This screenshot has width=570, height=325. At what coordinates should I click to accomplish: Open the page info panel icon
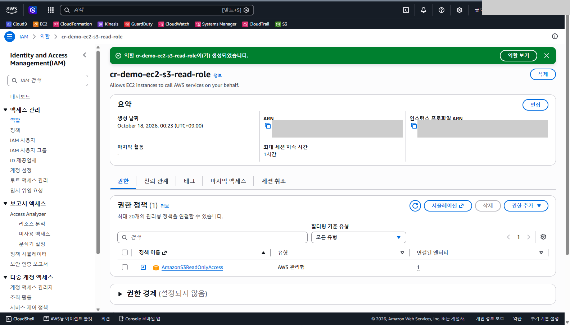[x=555, y=36]
